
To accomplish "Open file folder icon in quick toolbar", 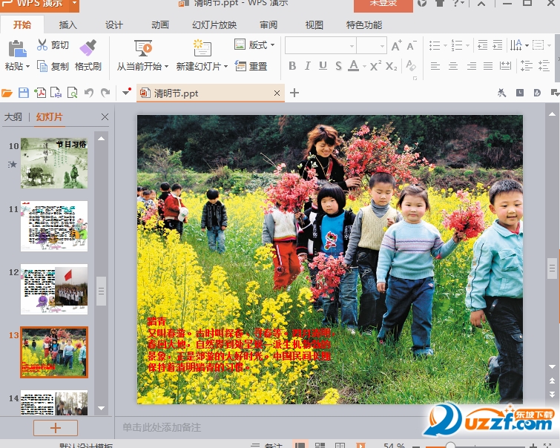I will [7, 93].
